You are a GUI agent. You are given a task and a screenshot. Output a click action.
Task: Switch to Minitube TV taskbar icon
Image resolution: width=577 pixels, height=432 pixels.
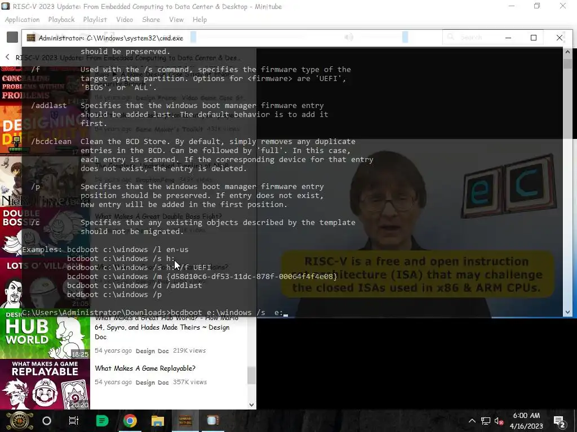212,421
